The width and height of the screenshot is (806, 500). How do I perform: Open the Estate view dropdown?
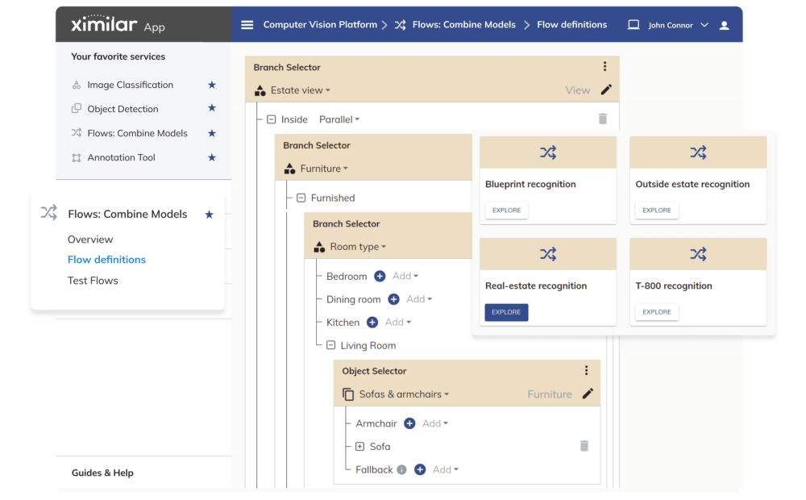[x=301, y=90]
